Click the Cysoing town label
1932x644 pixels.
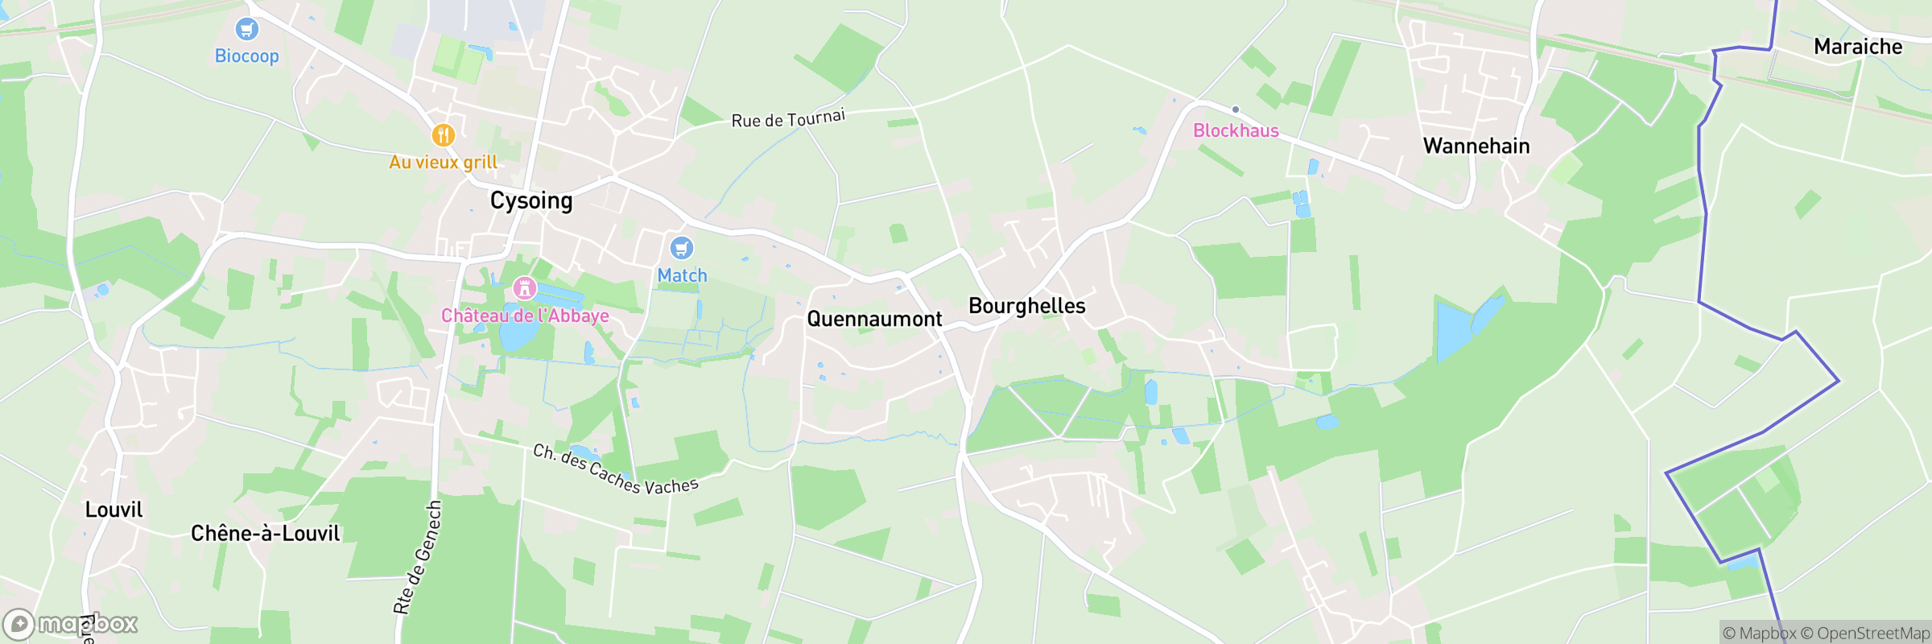(x=531, y=200)
